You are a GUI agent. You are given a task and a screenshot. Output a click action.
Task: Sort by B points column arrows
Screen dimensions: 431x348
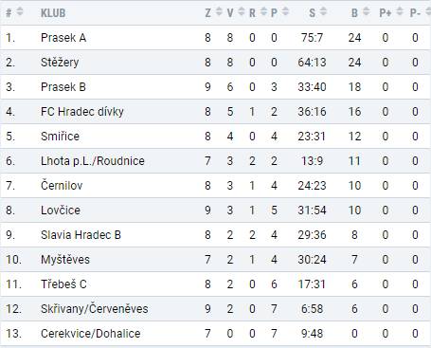click(367, 11)
